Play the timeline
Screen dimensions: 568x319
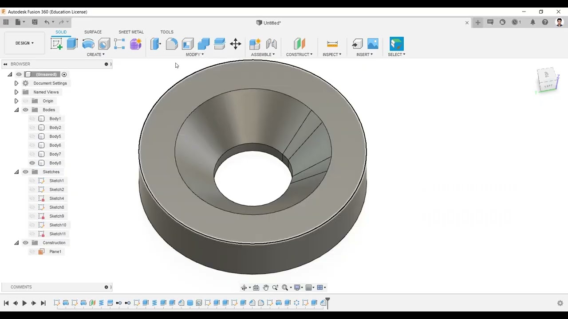[x=24, y=303]
